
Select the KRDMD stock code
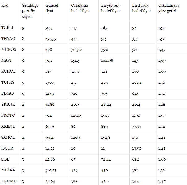[9, 181]
